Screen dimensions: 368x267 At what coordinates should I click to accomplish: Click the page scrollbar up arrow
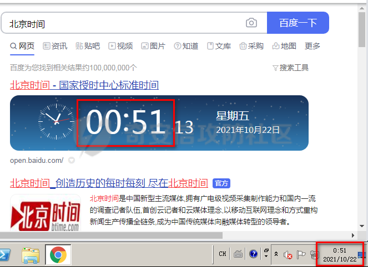(x=362, y=8)
